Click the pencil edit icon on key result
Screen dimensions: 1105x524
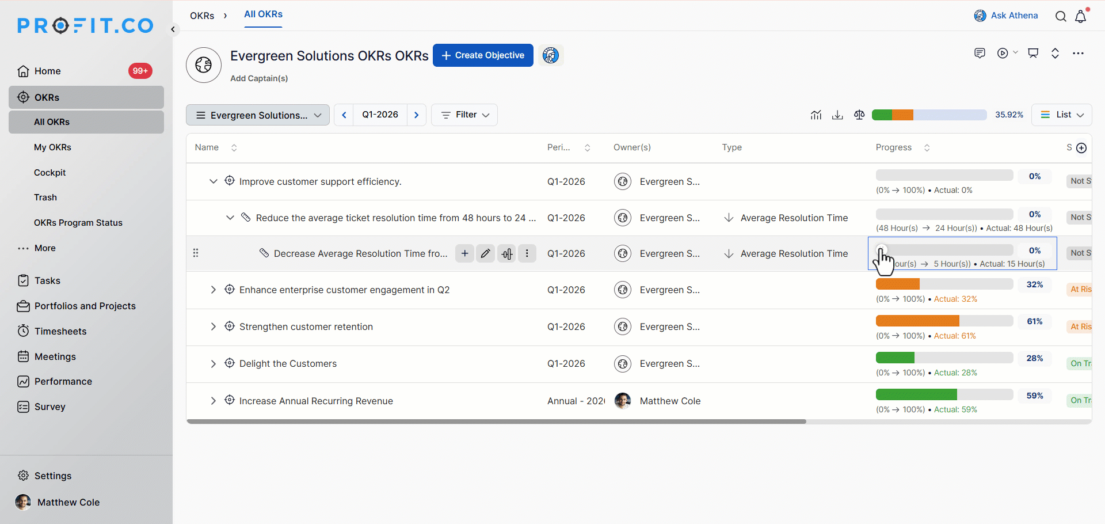[x=485, y=253]
